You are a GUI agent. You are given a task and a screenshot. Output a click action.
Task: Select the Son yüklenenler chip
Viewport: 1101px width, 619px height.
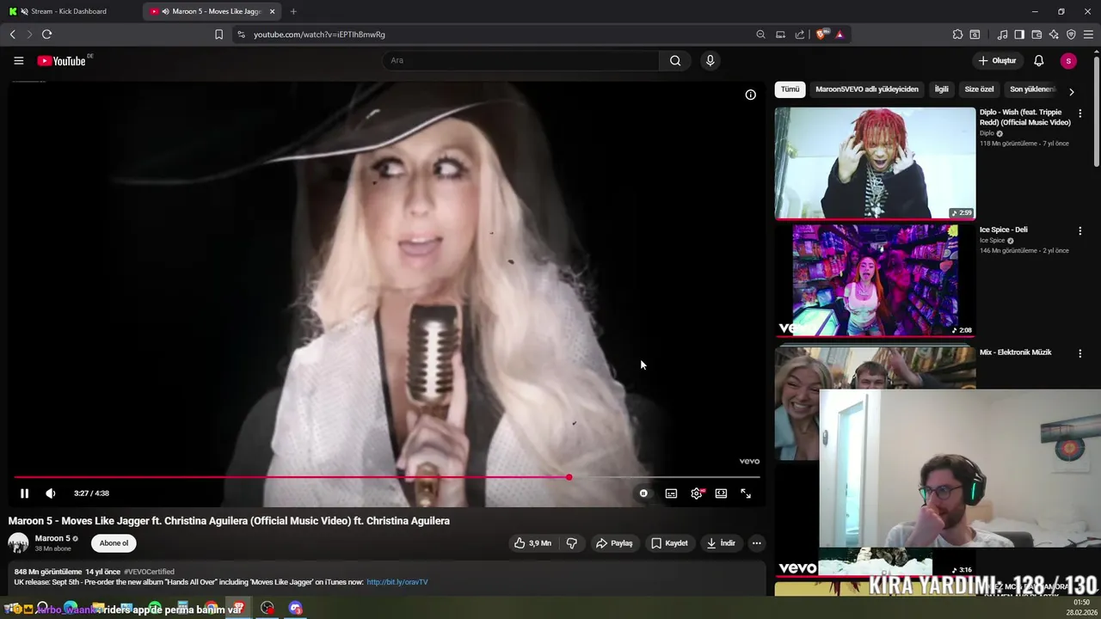[x=1032, y=89]
